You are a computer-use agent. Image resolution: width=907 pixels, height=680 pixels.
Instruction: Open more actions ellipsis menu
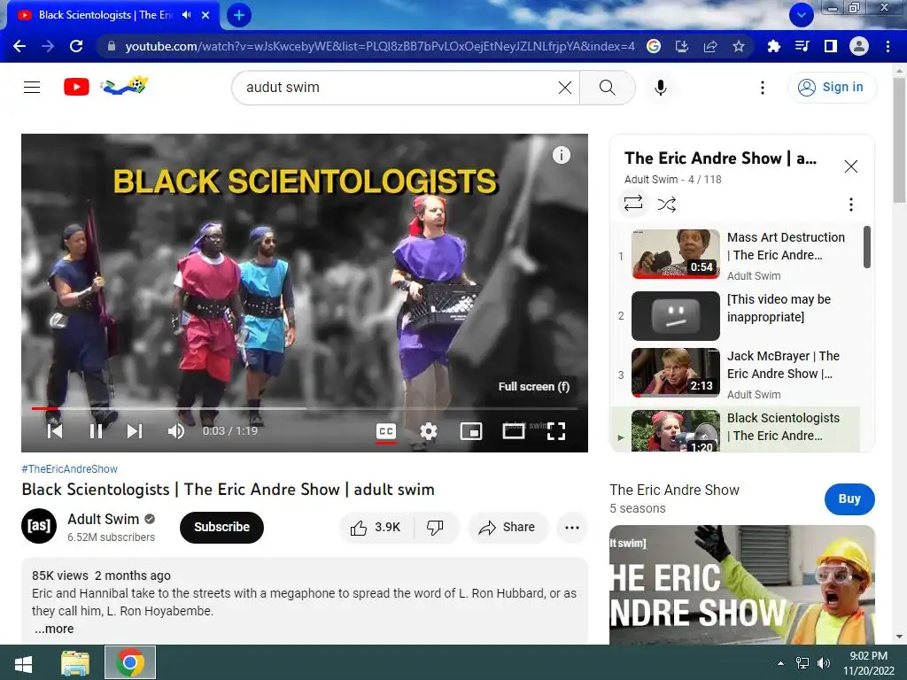[572, 527]
